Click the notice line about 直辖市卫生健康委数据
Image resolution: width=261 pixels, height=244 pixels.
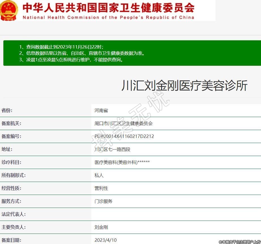[82, 53]
